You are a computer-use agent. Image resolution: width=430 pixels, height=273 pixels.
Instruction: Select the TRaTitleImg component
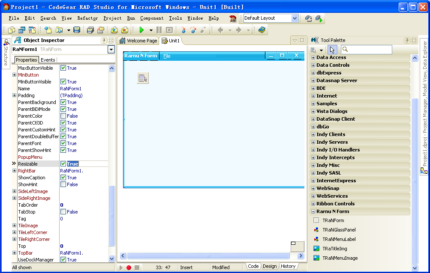click(334, 249)
